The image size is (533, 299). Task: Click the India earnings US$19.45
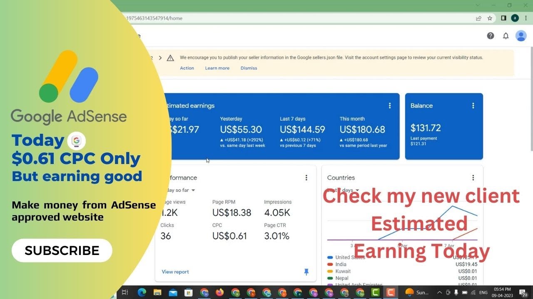[466, 265]
